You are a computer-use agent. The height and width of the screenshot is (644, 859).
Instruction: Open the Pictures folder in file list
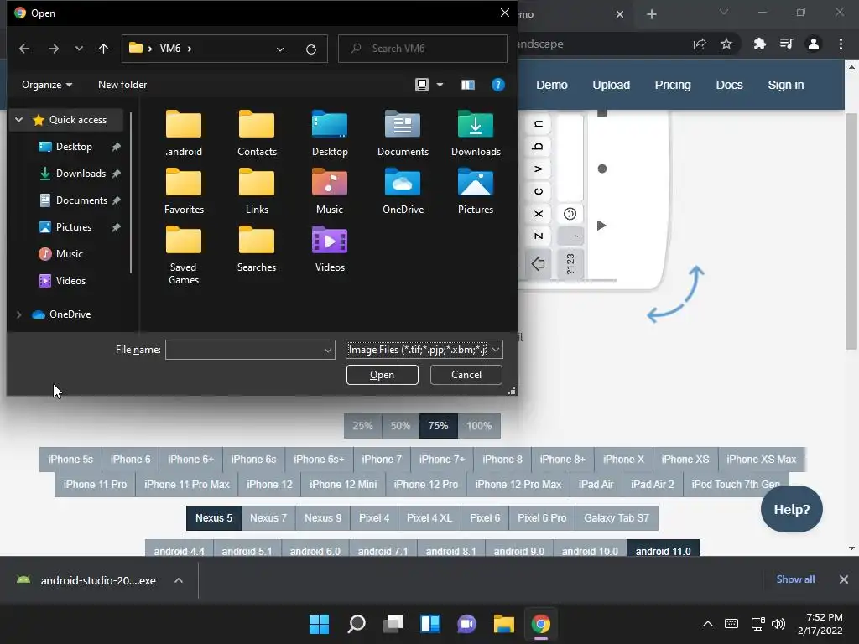click(476, 192)
